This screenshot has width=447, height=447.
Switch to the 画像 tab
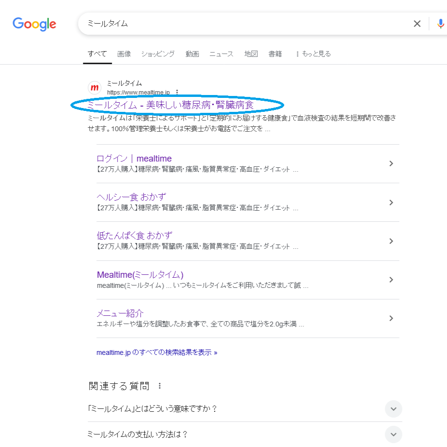click(x=124, y=54)
